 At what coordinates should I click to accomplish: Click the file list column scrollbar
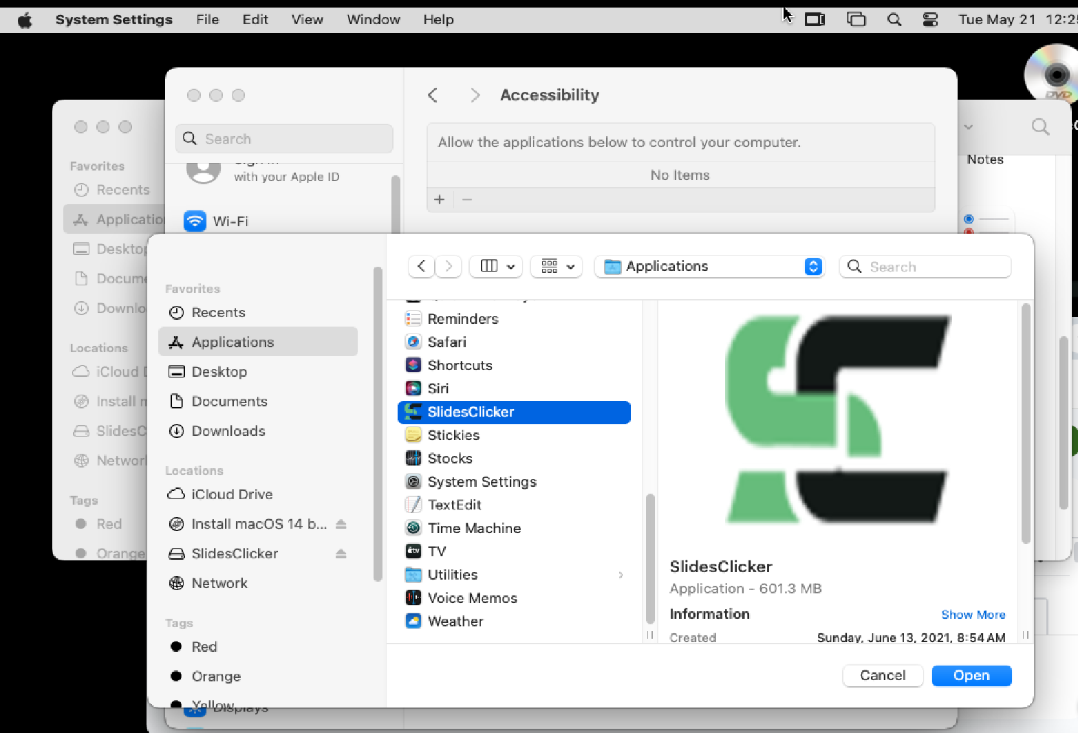[x=650, y=558]
